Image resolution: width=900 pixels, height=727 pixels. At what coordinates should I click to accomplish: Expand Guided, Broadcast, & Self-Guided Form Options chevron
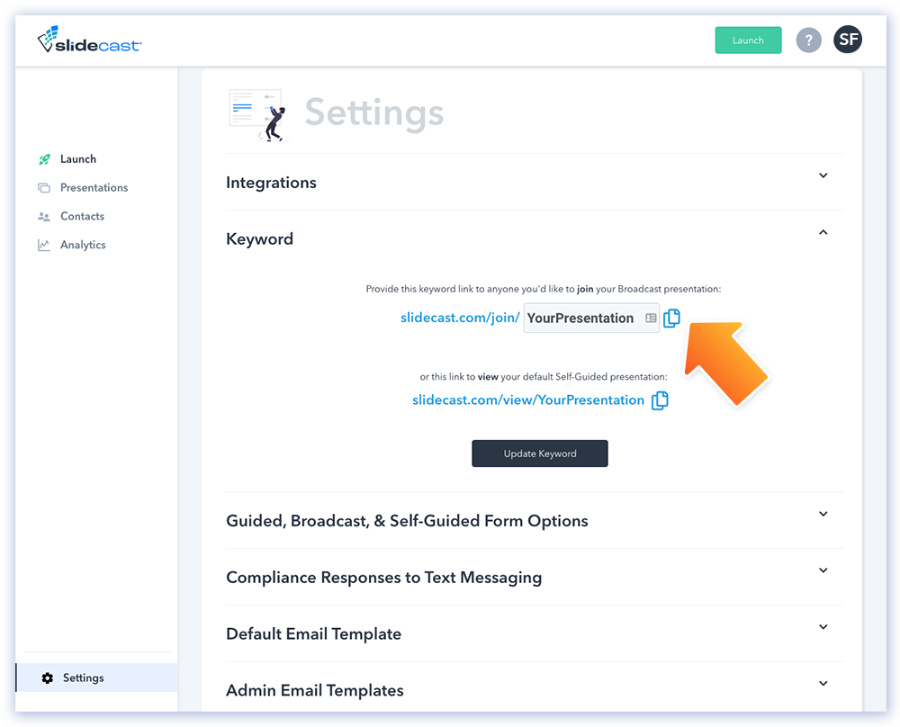click(x=823, y=514)
